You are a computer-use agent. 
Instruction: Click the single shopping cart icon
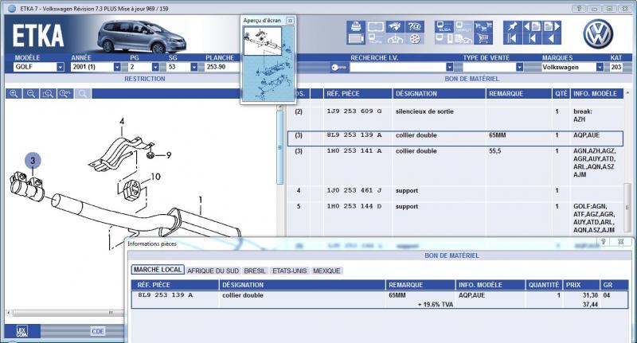483,38
